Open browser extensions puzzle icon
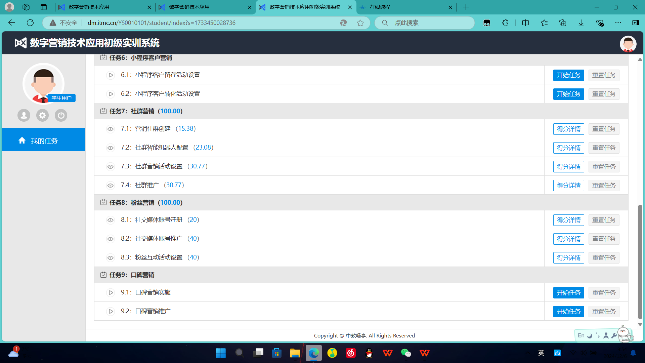The image size is (645, 363). [505, 23]
